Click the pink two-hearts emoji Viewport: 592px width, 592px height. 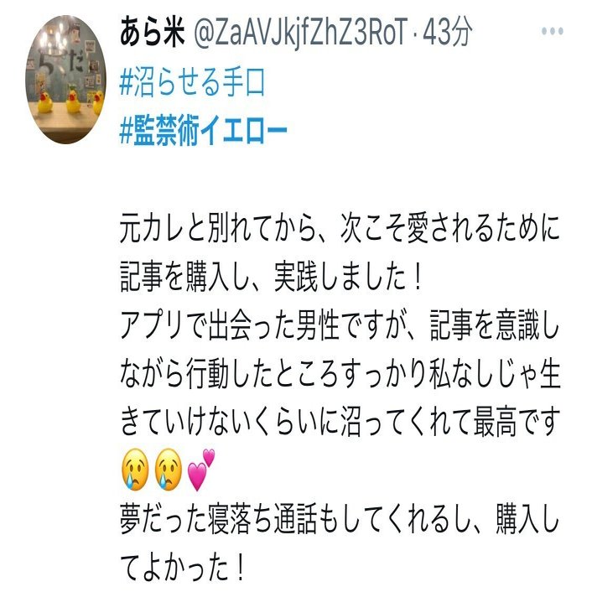(x=201, y=470)
